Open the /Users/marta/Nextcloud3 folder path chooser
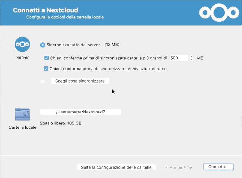The height and width of the screenshot is (178, 242). tap(81, 112)
